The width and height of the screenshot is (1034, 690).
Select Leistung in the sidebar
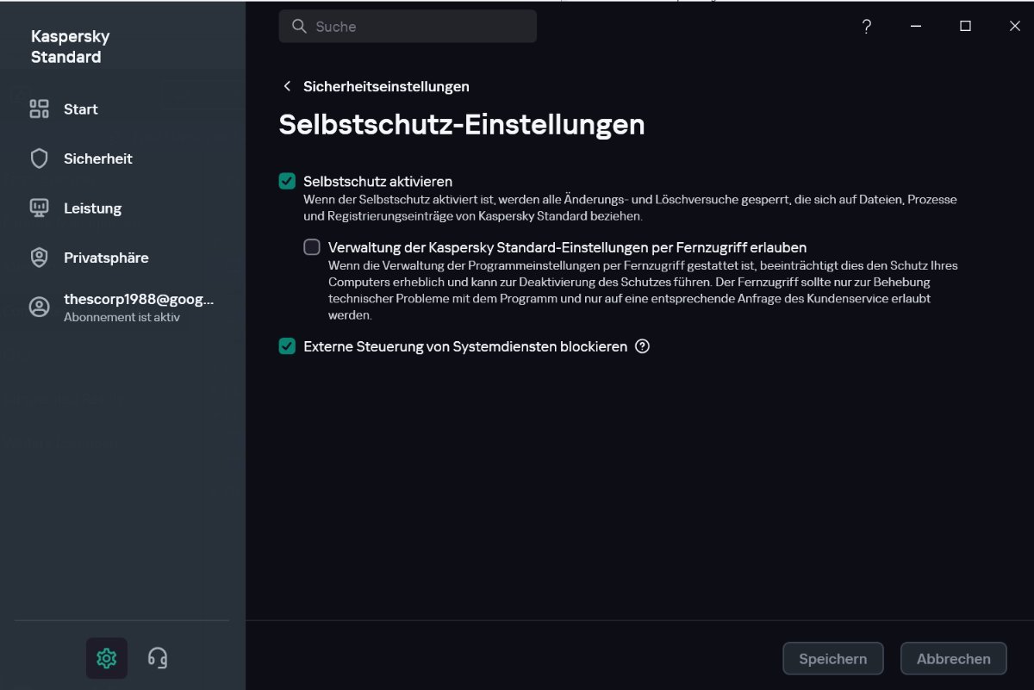pos(92,208)
